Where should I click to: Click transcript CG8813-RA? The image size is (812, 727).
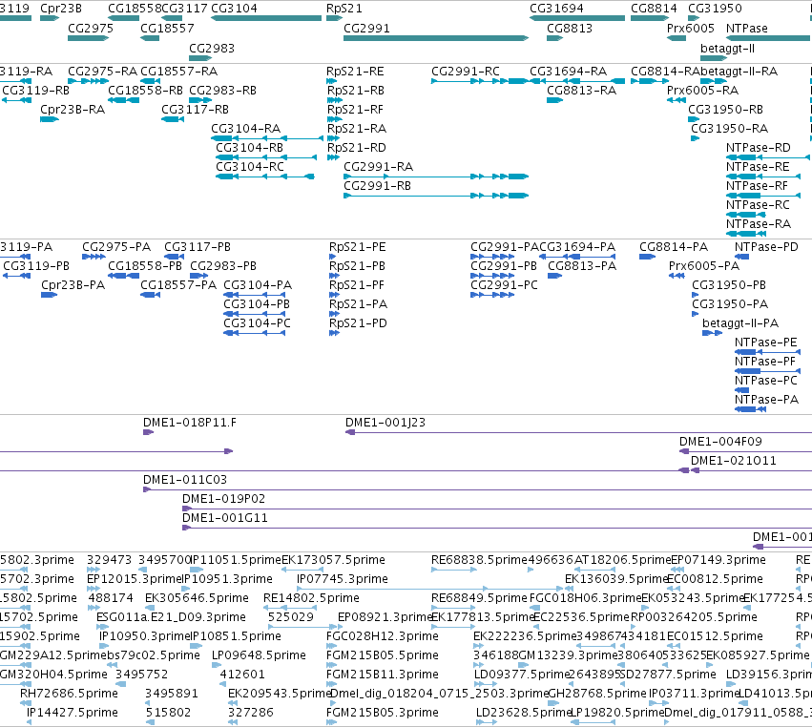point(554,100)
